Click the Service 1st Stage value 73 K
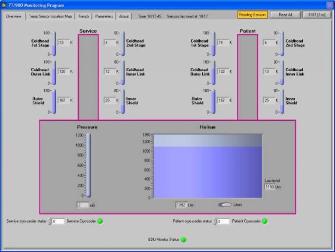 (64, 42)
